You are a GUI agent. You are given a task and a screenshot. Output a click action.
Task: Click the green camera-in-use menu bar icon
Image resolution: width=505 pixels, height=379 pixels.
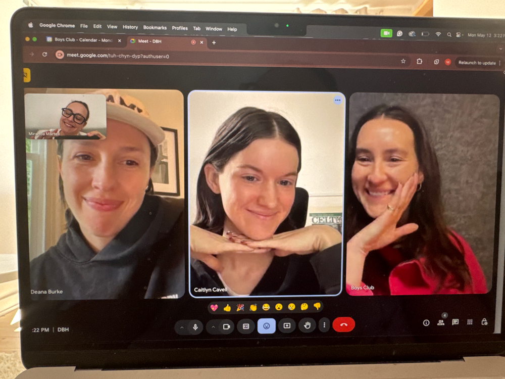(x=386, y=33)
